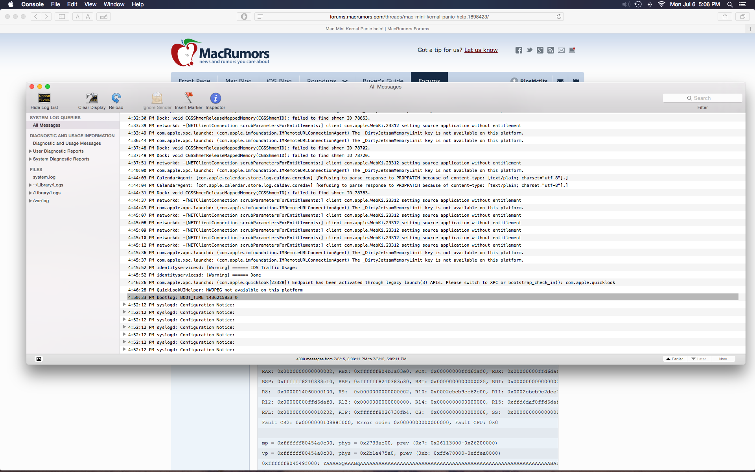This screenshot has height=472, width=755.
Task: Open the Console menu
Action: point(32,4)
